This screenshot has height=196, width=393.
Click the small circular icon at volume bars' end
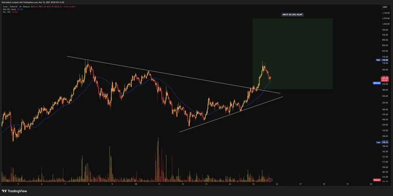(271, 180)
